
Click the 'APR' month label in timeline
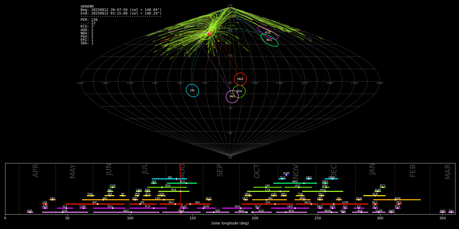[36, 170]
